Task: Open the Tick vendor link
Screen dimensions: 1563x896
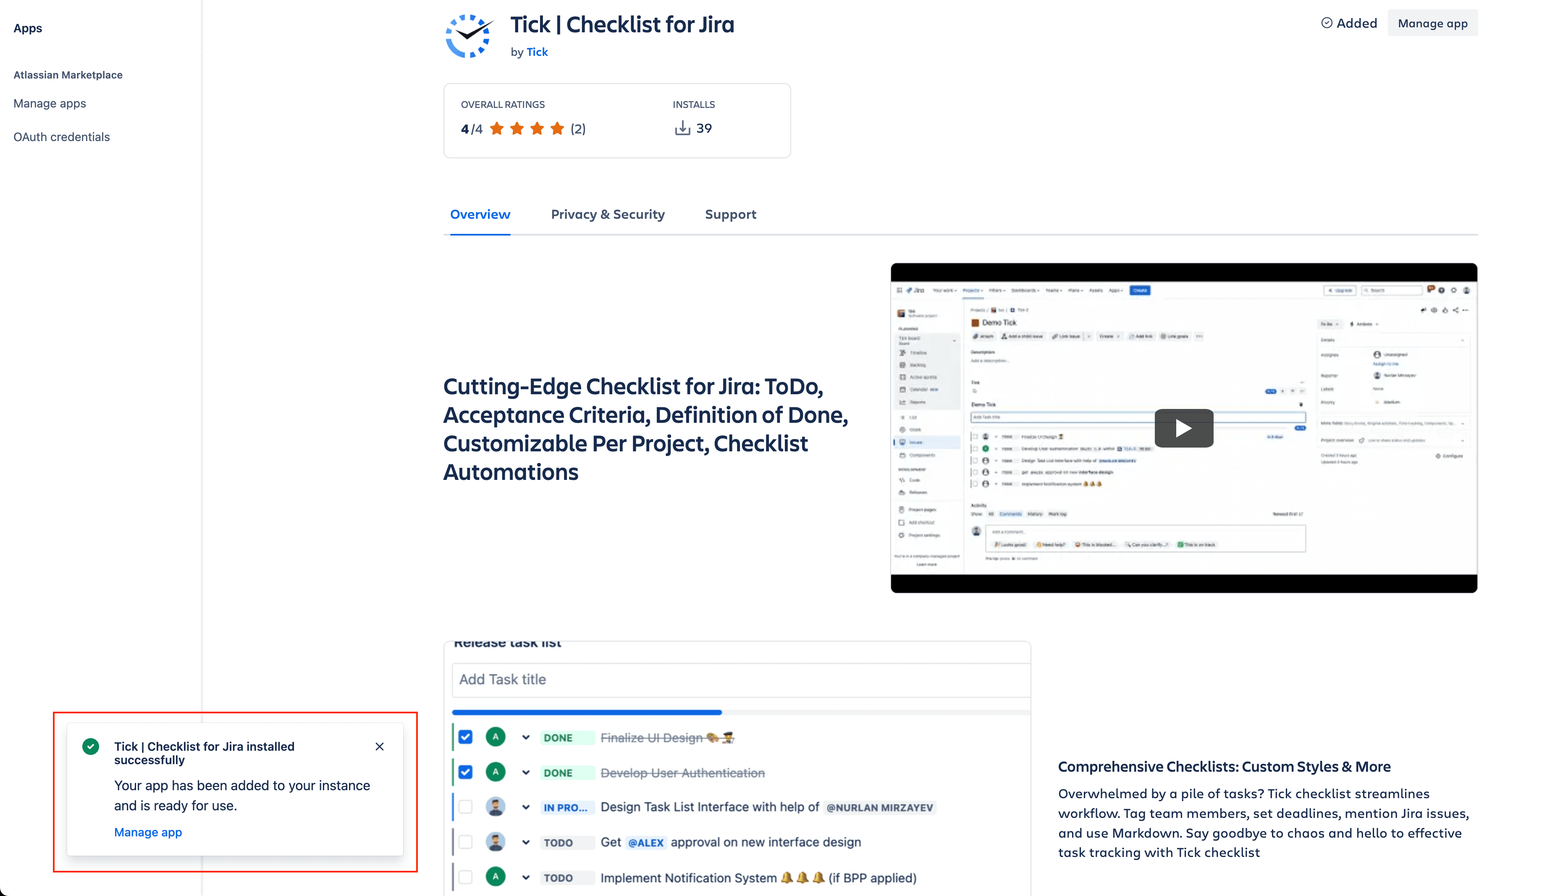Action: point(537,52)
